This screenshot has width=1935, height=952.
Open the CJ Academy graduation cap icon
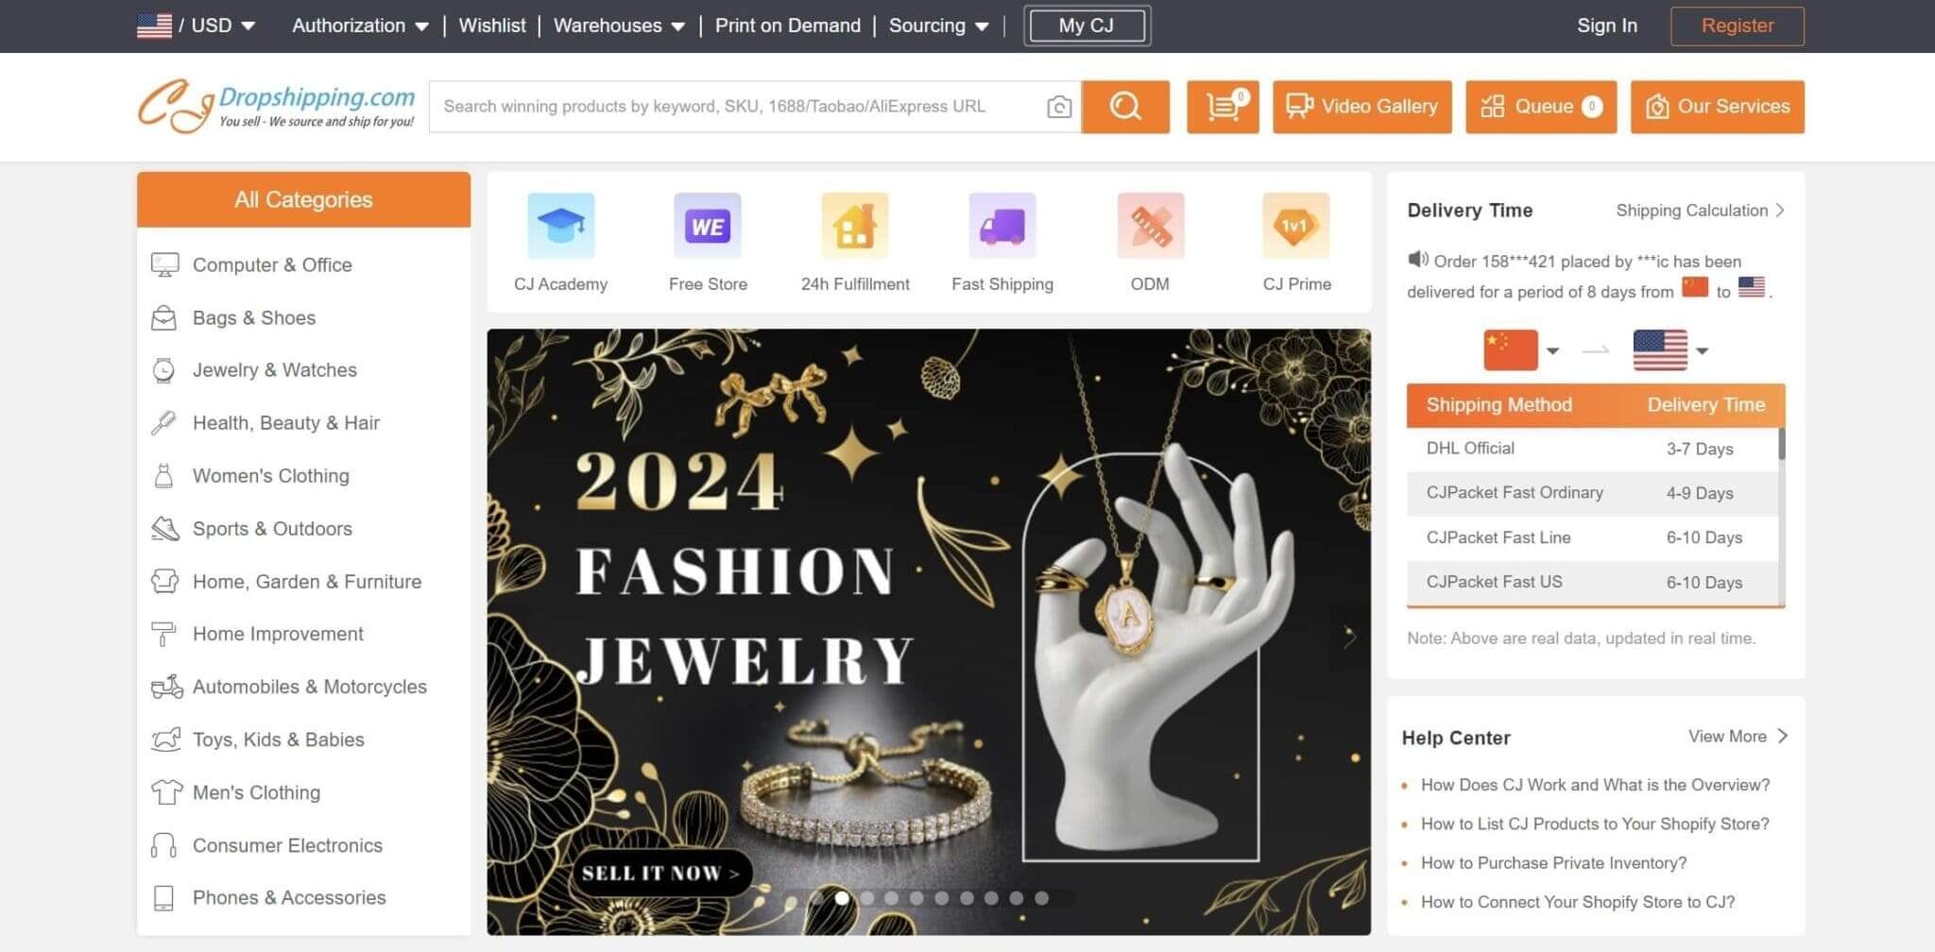(x=560, y=227)
